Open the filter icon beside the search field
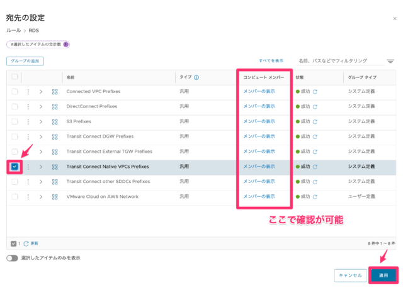Viewport: 403px width, 288px height. [x=390, y=61]
